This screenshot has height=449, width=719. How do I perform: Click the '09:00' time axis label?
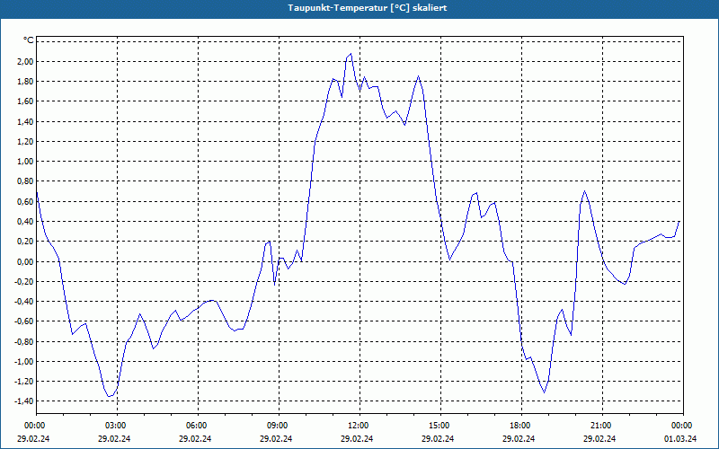(278, 426)
